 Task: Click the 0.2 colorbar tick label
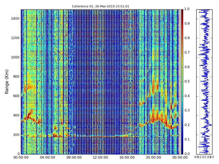187,125
